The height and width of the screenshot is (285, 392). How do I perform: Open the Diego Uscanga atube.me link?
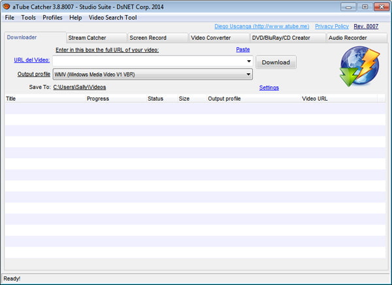click(262, 26)
